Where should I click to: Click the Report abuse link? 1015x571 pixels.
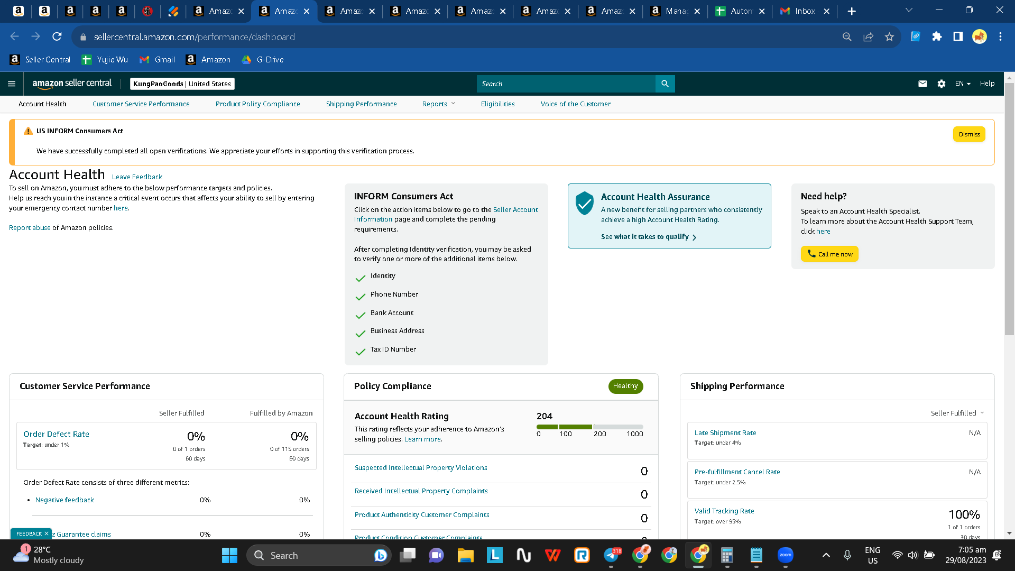coord(30,228)
